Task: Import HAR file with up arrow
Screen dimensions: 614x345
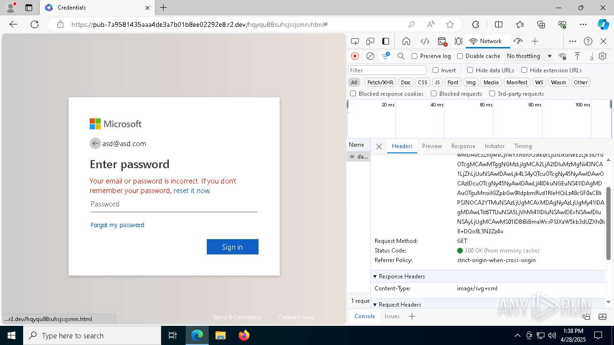Action: 578,56
